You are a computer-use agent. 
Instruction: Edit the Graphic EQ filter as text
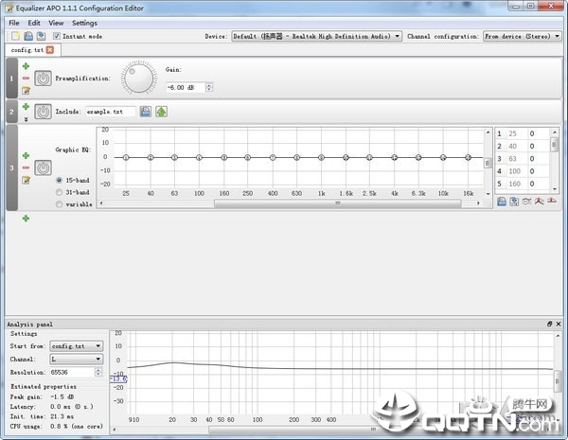[x=26, y=180]
